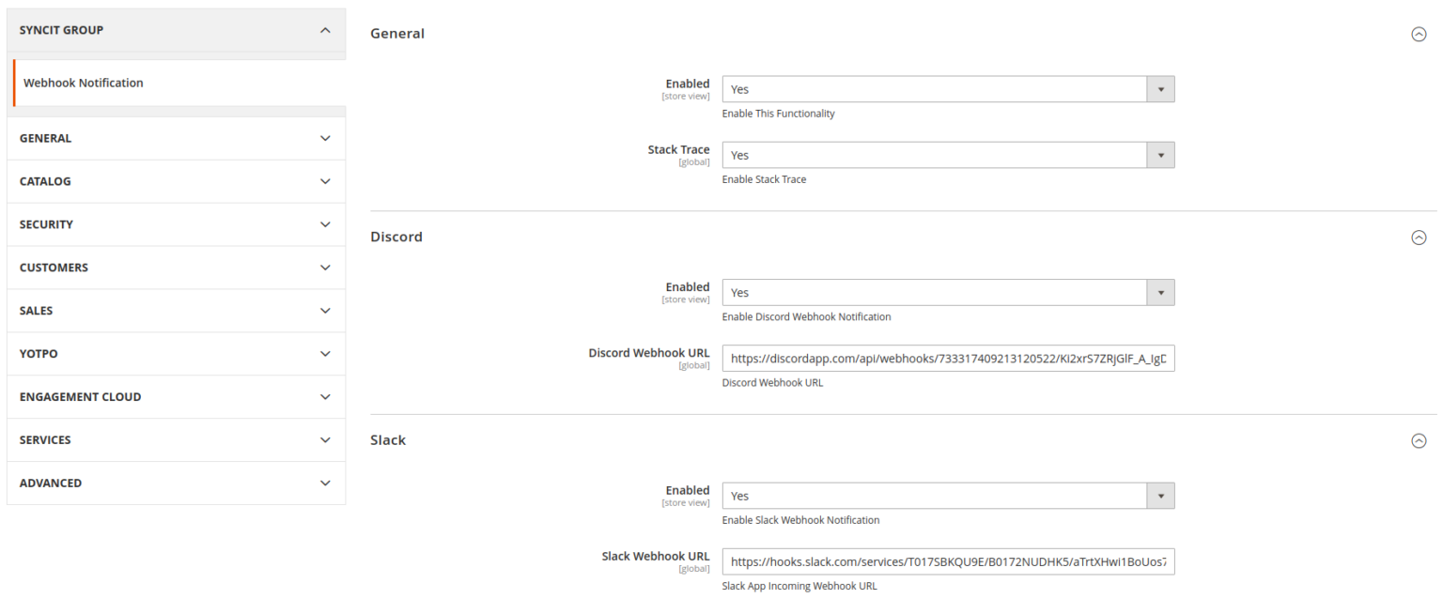The height and width of the screenshot is (614, 1443).
Task: Expand the CATALOG menu chevron
Action: [325, 181]
